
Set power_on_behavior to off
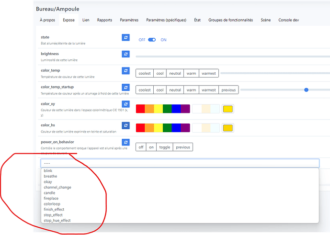[141, 147]
